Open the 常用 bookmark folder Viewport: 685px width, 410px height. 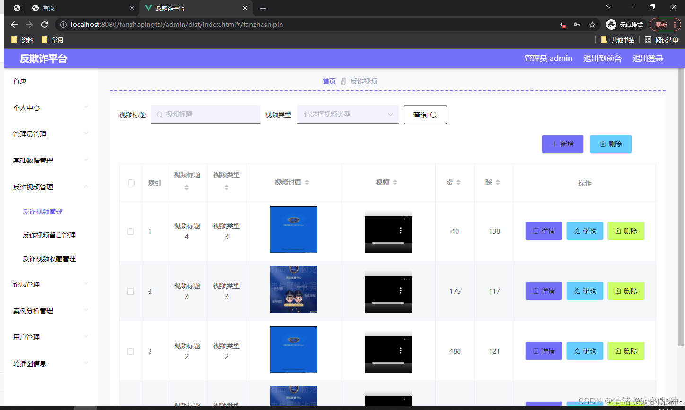click(x=52, y=40)
